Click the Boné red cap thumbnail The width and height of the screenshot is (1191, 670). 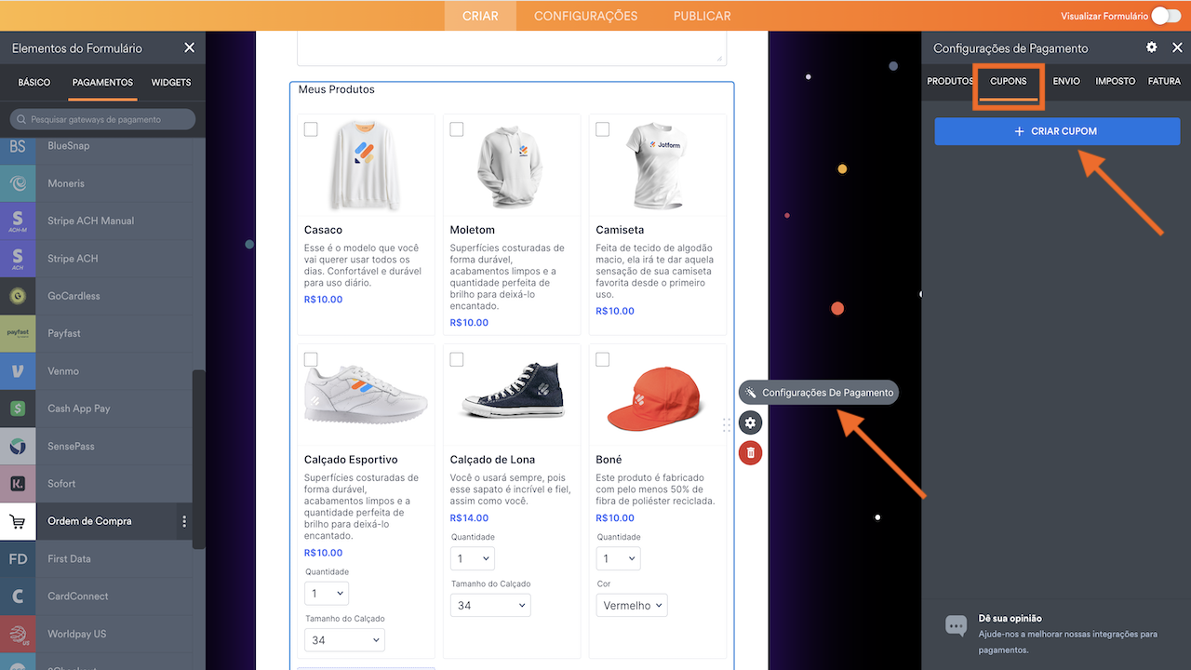[653, 398]
